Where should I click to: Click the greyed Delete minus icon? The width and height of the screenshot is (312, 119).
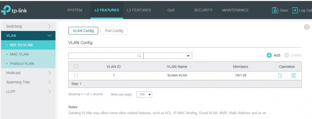tap(286, 55)
